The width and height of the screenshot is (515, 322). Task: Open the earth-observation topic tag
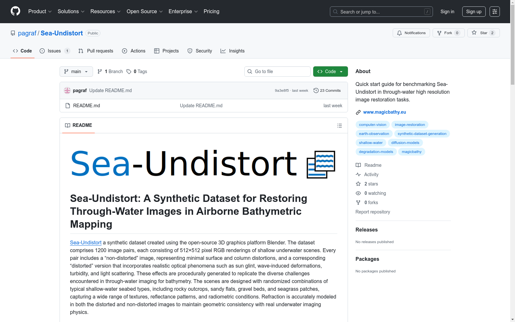tap(374, 134)
